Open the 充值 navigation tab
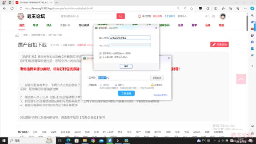 pos(221,25)
